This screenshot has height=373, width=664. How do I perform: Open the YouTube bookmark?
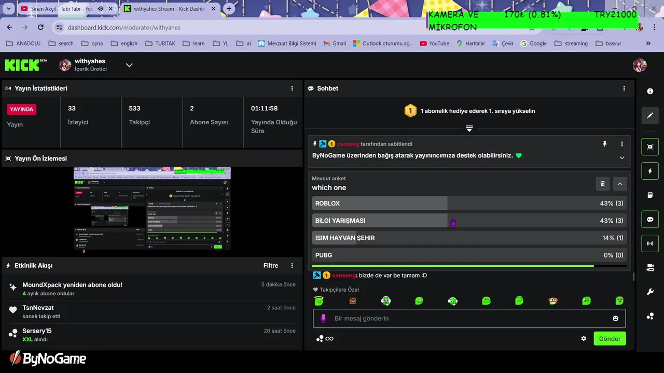coord(434,44)
